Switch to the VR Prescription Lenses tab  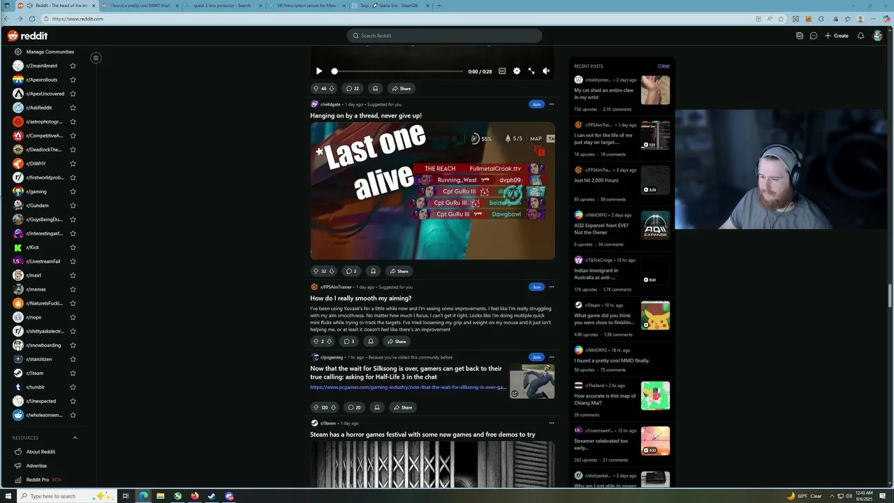coord(306,6)
